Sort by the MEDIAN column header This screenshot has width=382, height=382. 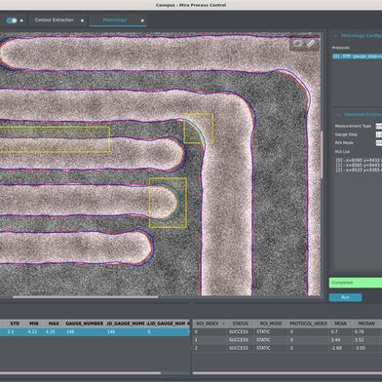click(366, 324)
